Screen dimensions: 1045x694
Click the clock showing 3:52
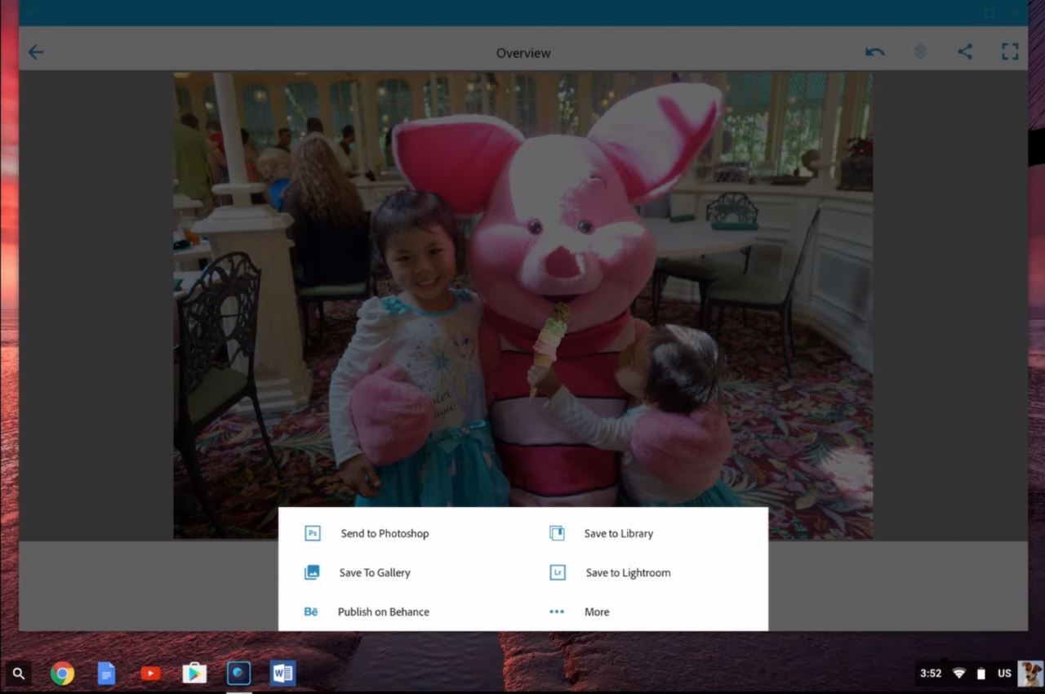931,674
